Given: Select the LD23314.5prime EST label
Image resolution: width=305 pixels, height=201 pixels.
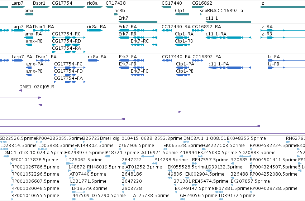Looking at the screenshot, I should [x=19, y=145].
